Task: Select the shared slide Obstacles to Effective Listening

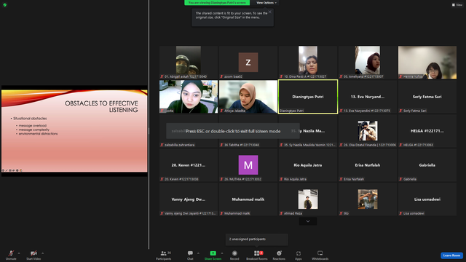Action: click(x=74, y=131)
